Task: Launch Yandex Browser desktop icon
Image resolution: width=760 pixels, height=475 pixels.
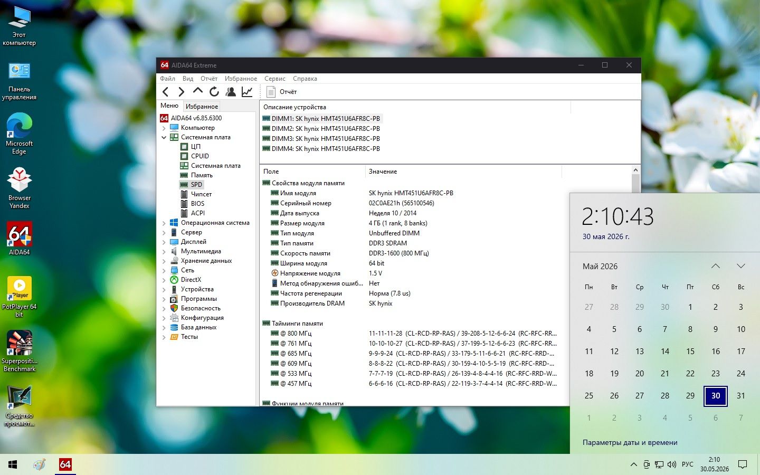Action: pyautogui.click(x=20, y=188)
